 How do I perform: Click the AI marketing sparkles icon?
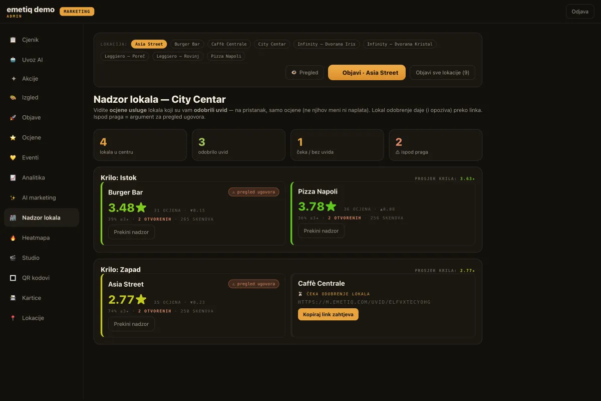(x=13, y=197)
